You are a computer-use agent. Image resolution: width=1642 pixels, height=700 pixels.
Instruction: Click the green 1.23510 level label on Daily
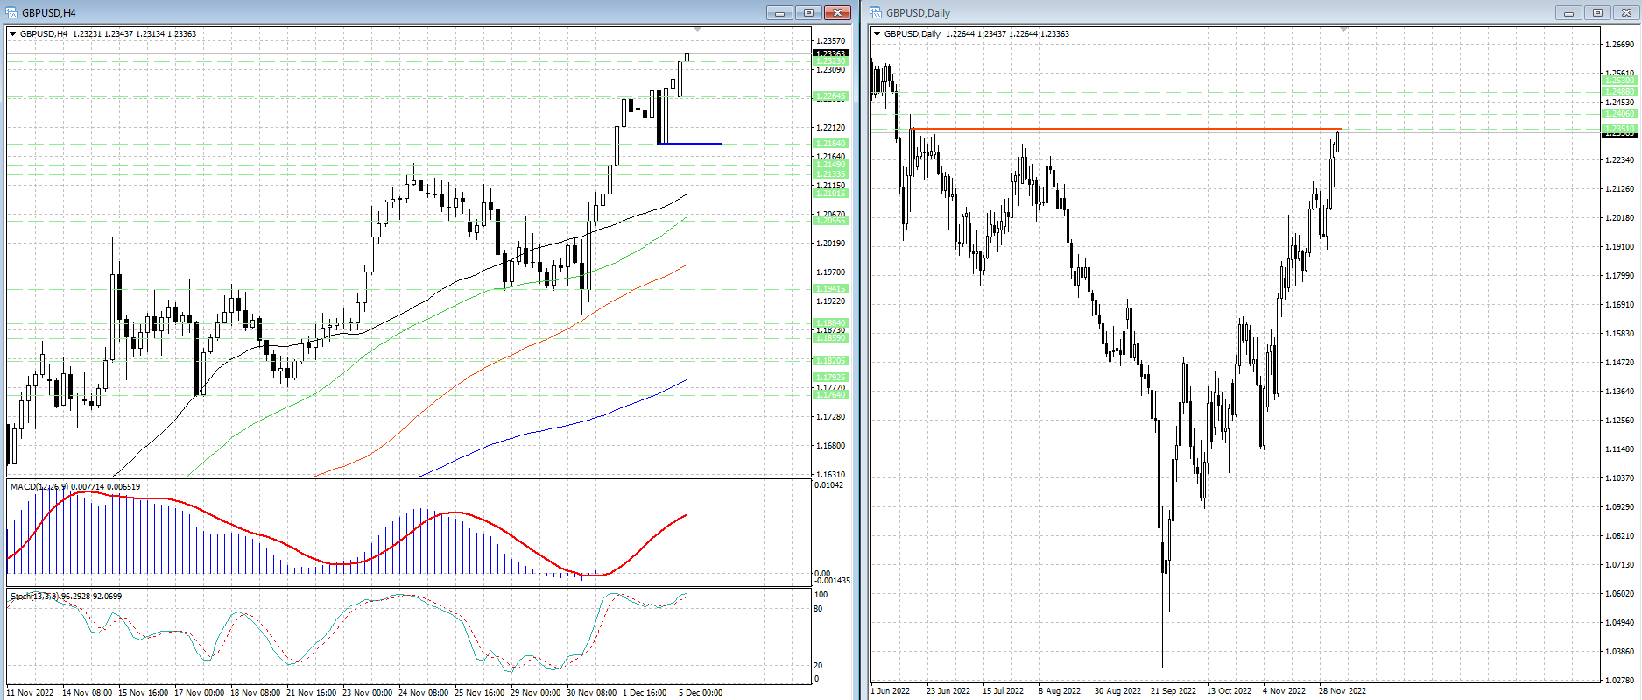[1619, 128]
